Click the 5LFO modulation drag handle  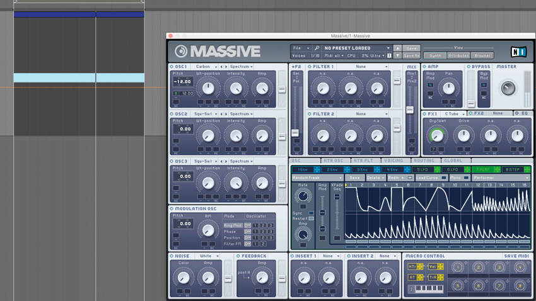[x=437, y=169]
